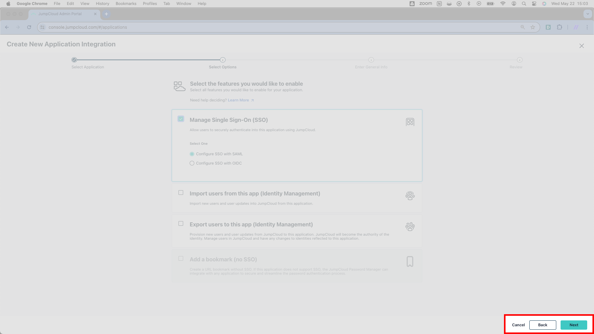Enable Import users from this app checkbox
Viewport: 594px width, 334px height.
coord(181,193)
